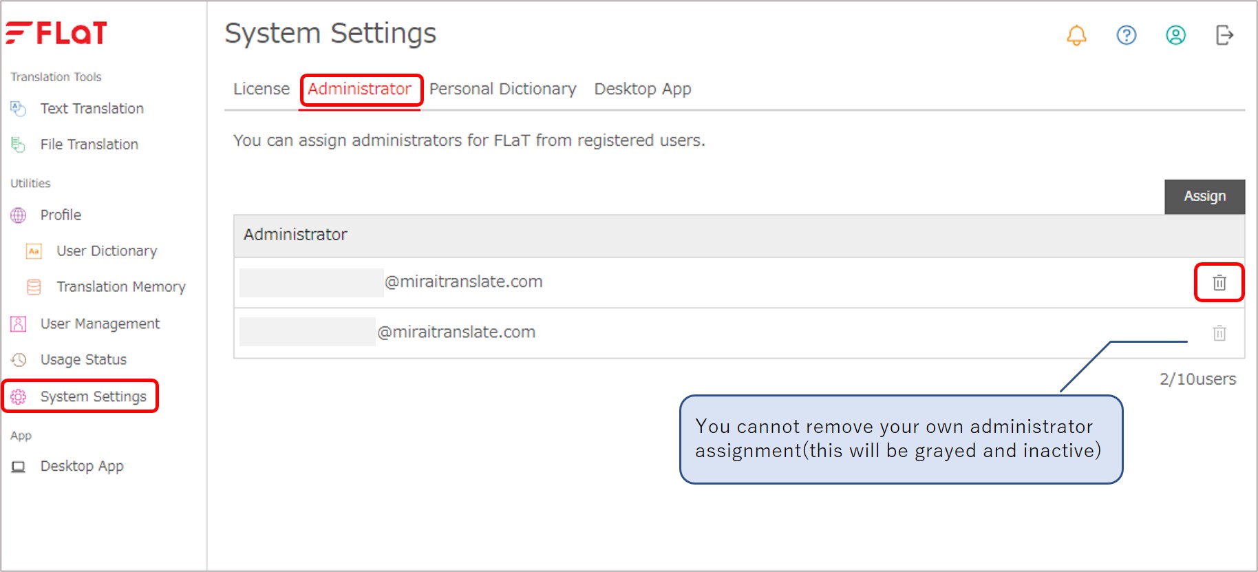Image resolution: width=1258 pixels, height=572 pixels.
Task: Open File Translation in sidebar
Action: pos(89,145)
